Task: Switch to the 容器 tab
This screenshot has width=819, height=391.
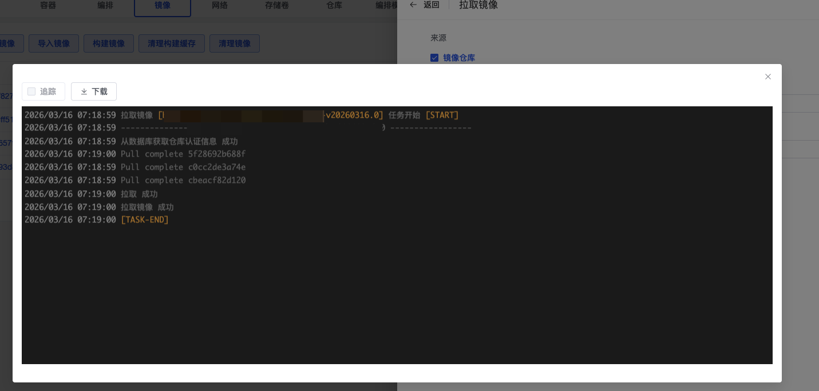Action: [48, 5]
